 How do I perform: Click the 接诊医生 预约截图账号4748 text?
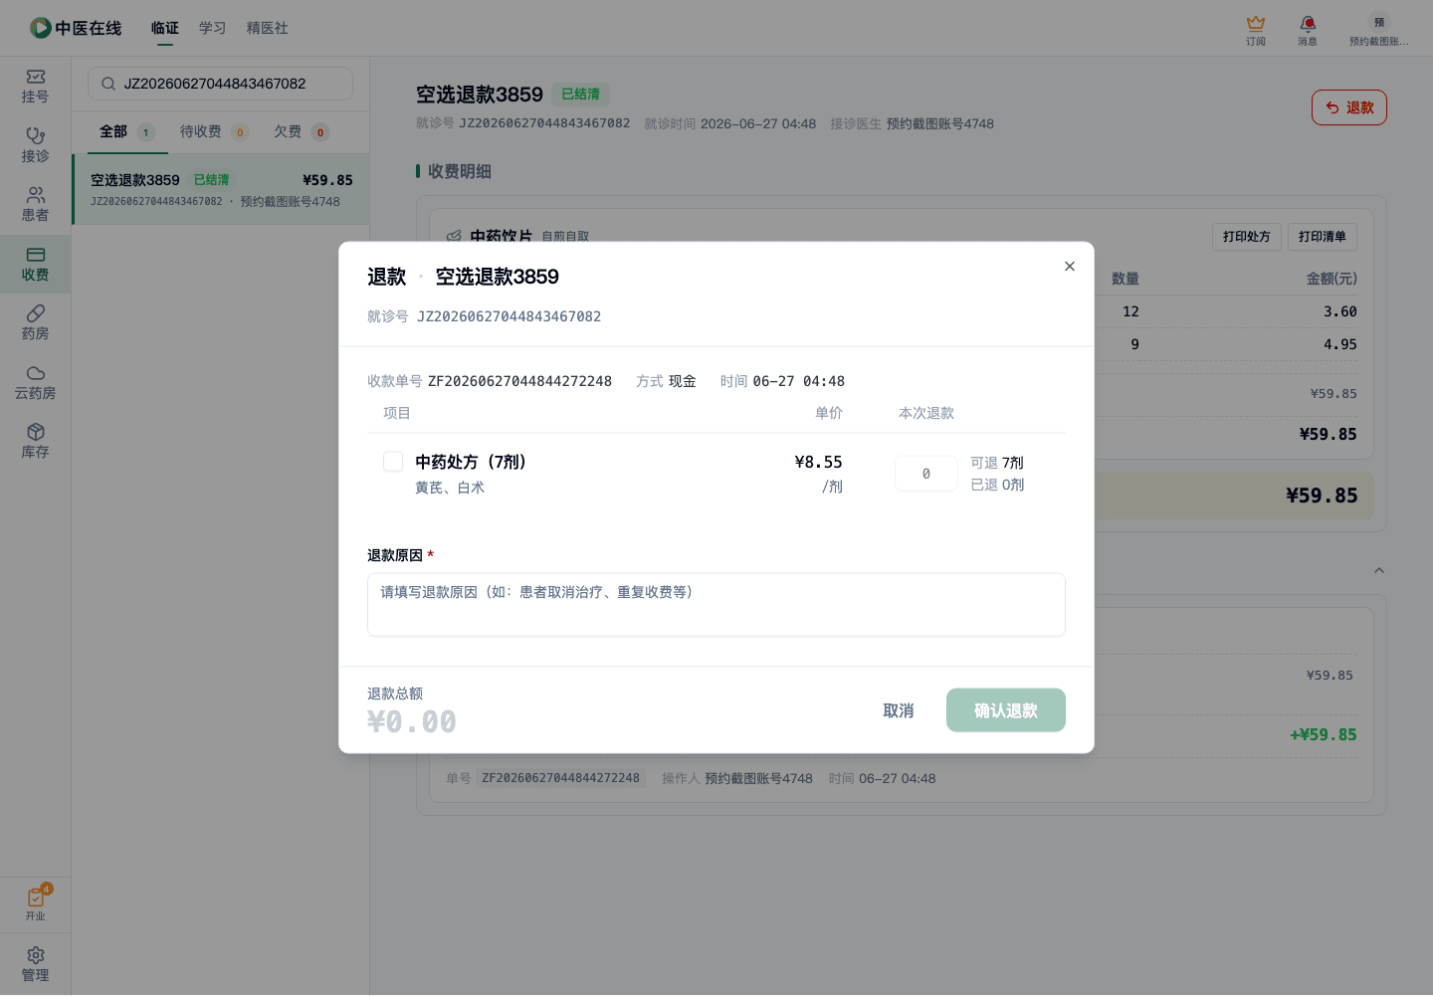tap(913, 123)
